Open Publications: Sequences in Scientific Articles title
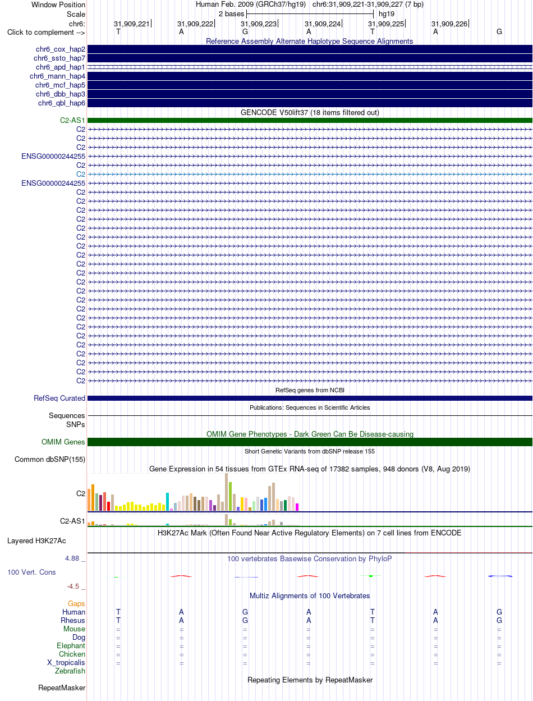Screen dimensions: 533x701 pos(310,407)
